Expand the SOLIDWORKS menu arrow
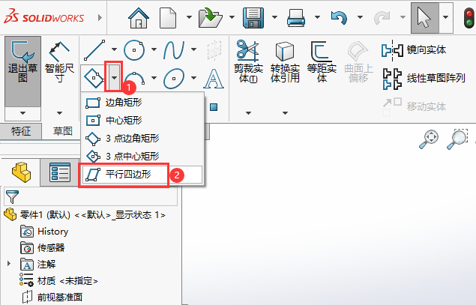Viewport: 476px width, 305px height. 100,17
